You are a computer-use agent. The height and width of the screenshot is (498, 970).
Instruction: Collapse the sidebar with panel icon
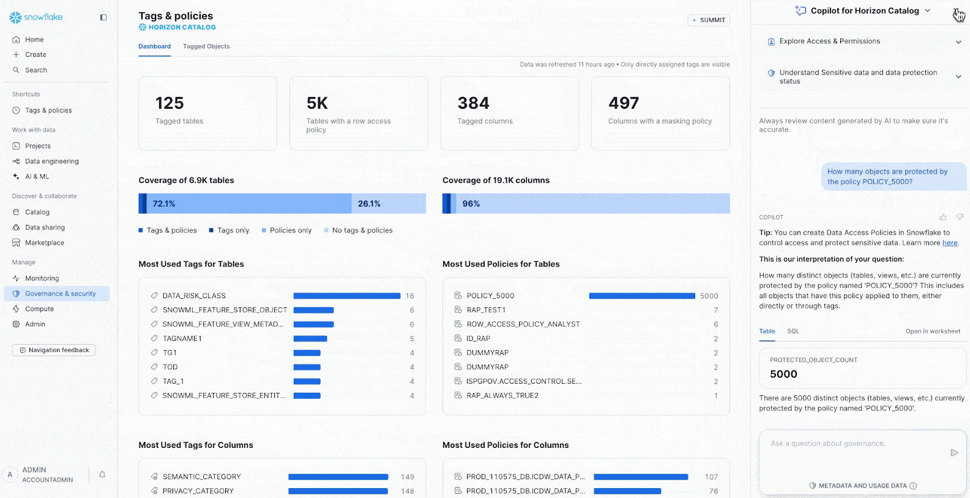click(x=103, y=17)
